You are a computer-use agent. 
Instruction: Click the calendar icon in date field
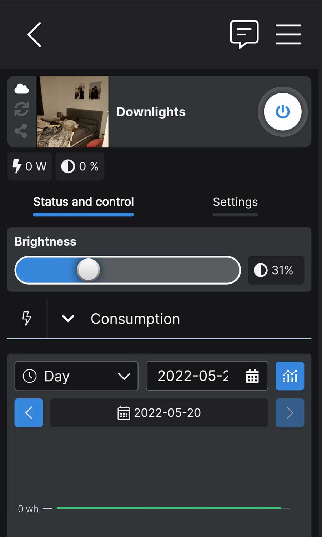252,376
